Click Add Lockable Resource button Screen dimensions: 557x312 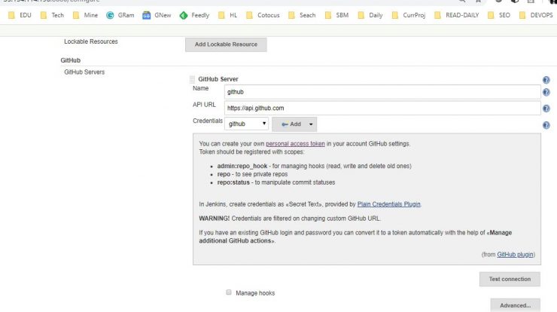pos(226,44)
